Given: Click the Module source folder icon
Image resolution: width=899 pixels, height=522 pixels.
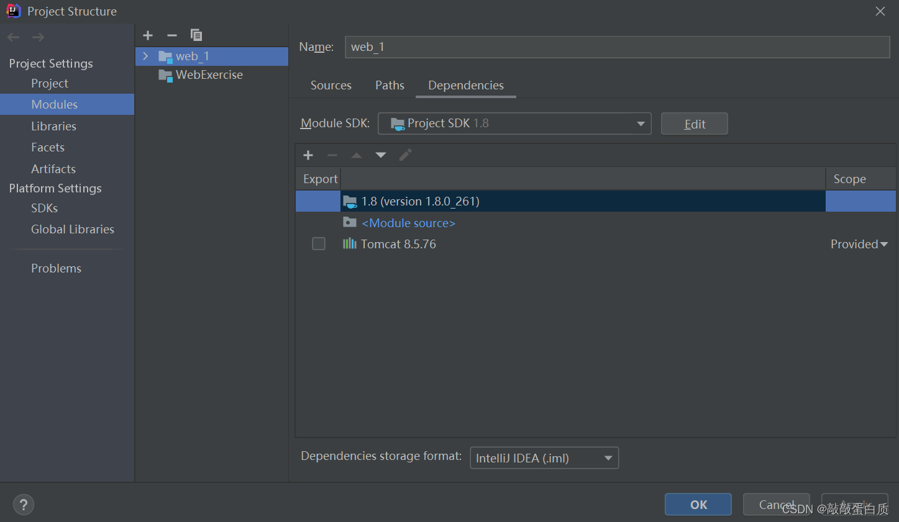Looking at the screenshot, I should [350, 222].
